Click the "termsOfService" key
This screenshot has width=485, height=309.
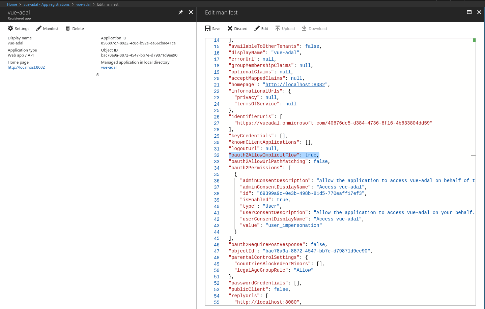[x=257, y=104]
